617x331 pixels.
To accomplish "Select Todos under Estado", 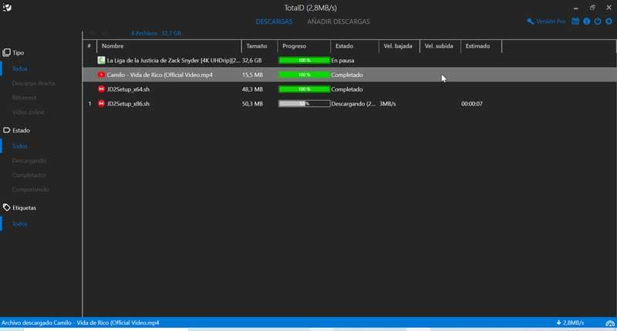I will [20, 146].
